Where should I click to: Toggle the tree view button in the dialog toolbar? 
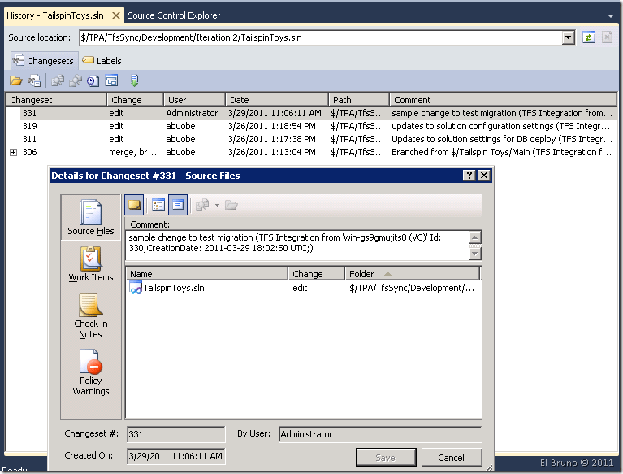pyautogui.click(x=158, y=205)
